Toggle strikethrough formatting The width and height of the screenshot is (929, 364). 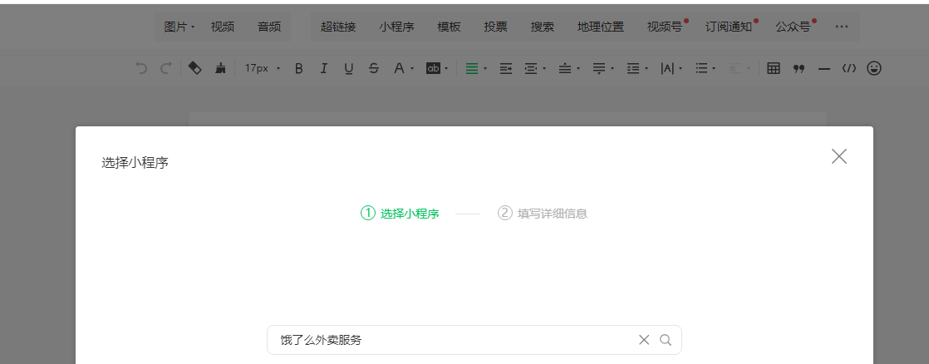373,68
